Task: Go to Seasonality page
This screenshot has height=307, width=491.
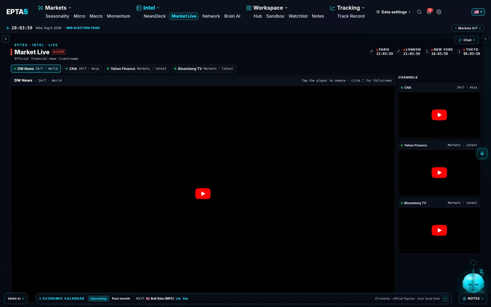Action: (57, 16)
